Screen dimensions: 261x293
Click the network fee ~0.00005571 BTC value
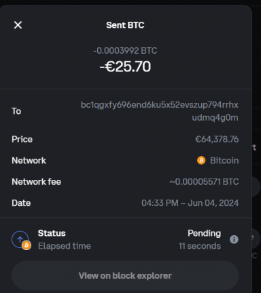point(204,182)
